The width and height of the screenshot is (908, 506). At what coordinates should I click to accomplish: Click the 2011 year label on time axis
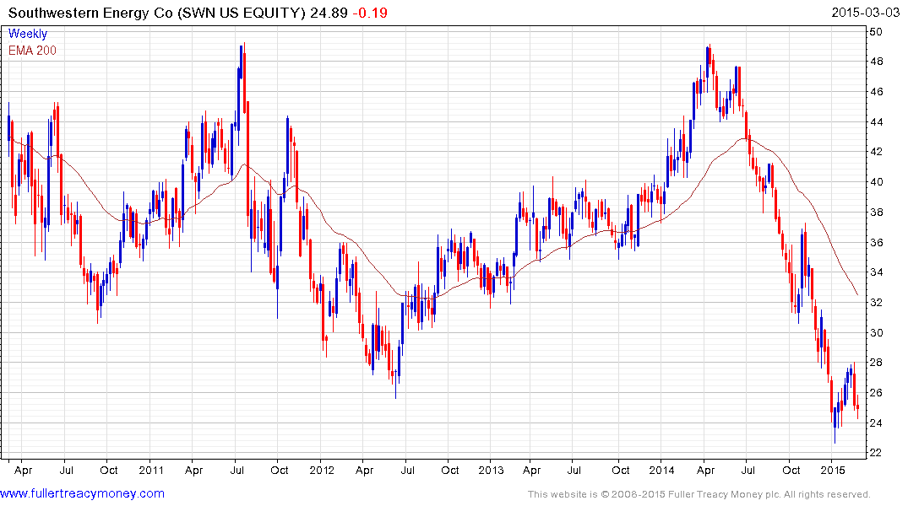152,470
